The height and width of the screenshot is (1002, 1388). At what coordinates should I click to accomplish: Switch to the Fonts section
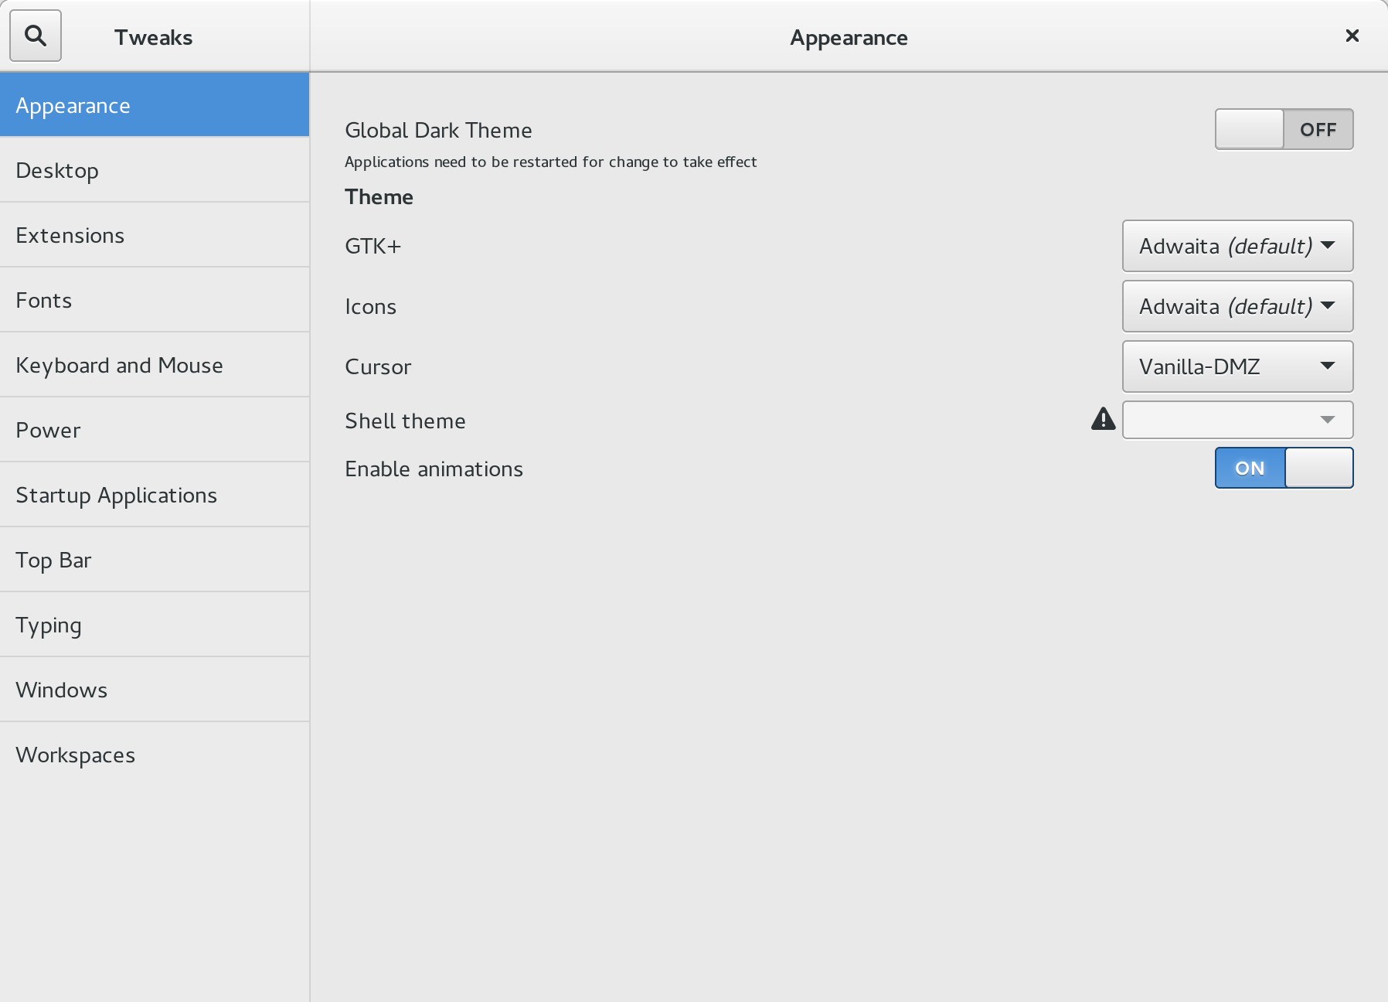155,300
